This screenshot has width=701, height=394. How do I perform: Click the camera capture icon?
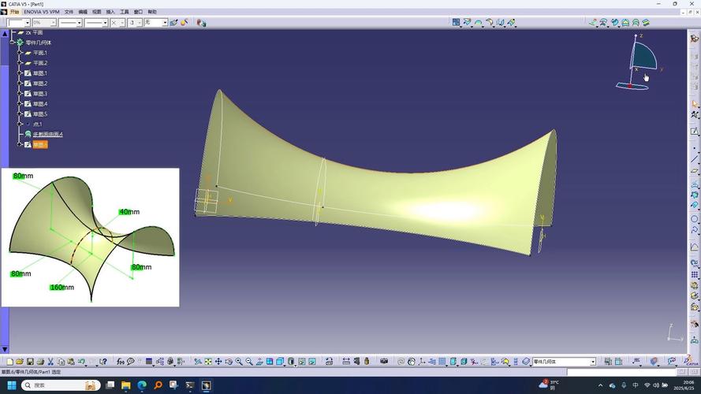383,362
